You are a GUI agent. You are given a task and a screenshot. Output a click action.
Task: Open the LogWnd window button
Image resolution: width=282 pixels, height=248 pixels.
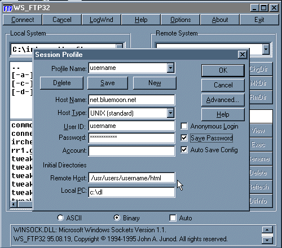coord(102,20)
